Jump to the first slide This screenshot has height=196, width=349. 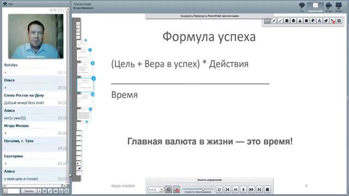click(x=227, y=189)
